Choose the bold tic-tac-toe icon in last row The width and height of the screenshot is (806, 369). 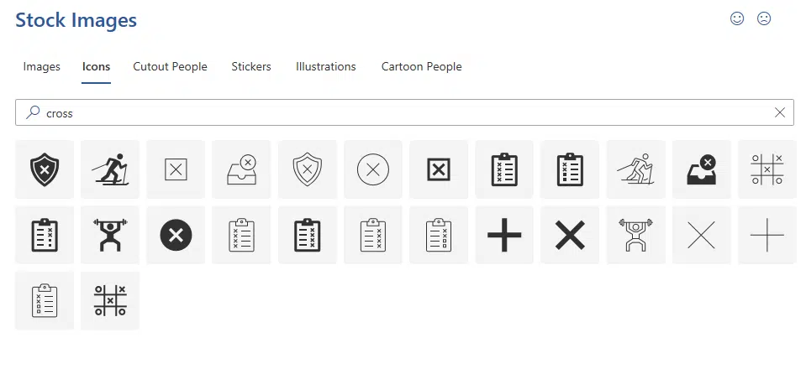pos(110,301)
